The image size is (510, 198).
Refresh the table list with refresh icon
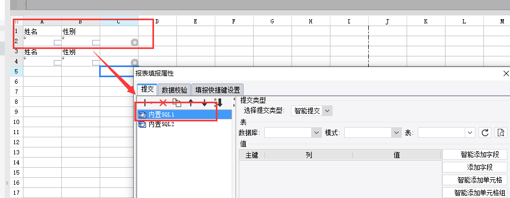pyautogui.click(x=485, y=133)
